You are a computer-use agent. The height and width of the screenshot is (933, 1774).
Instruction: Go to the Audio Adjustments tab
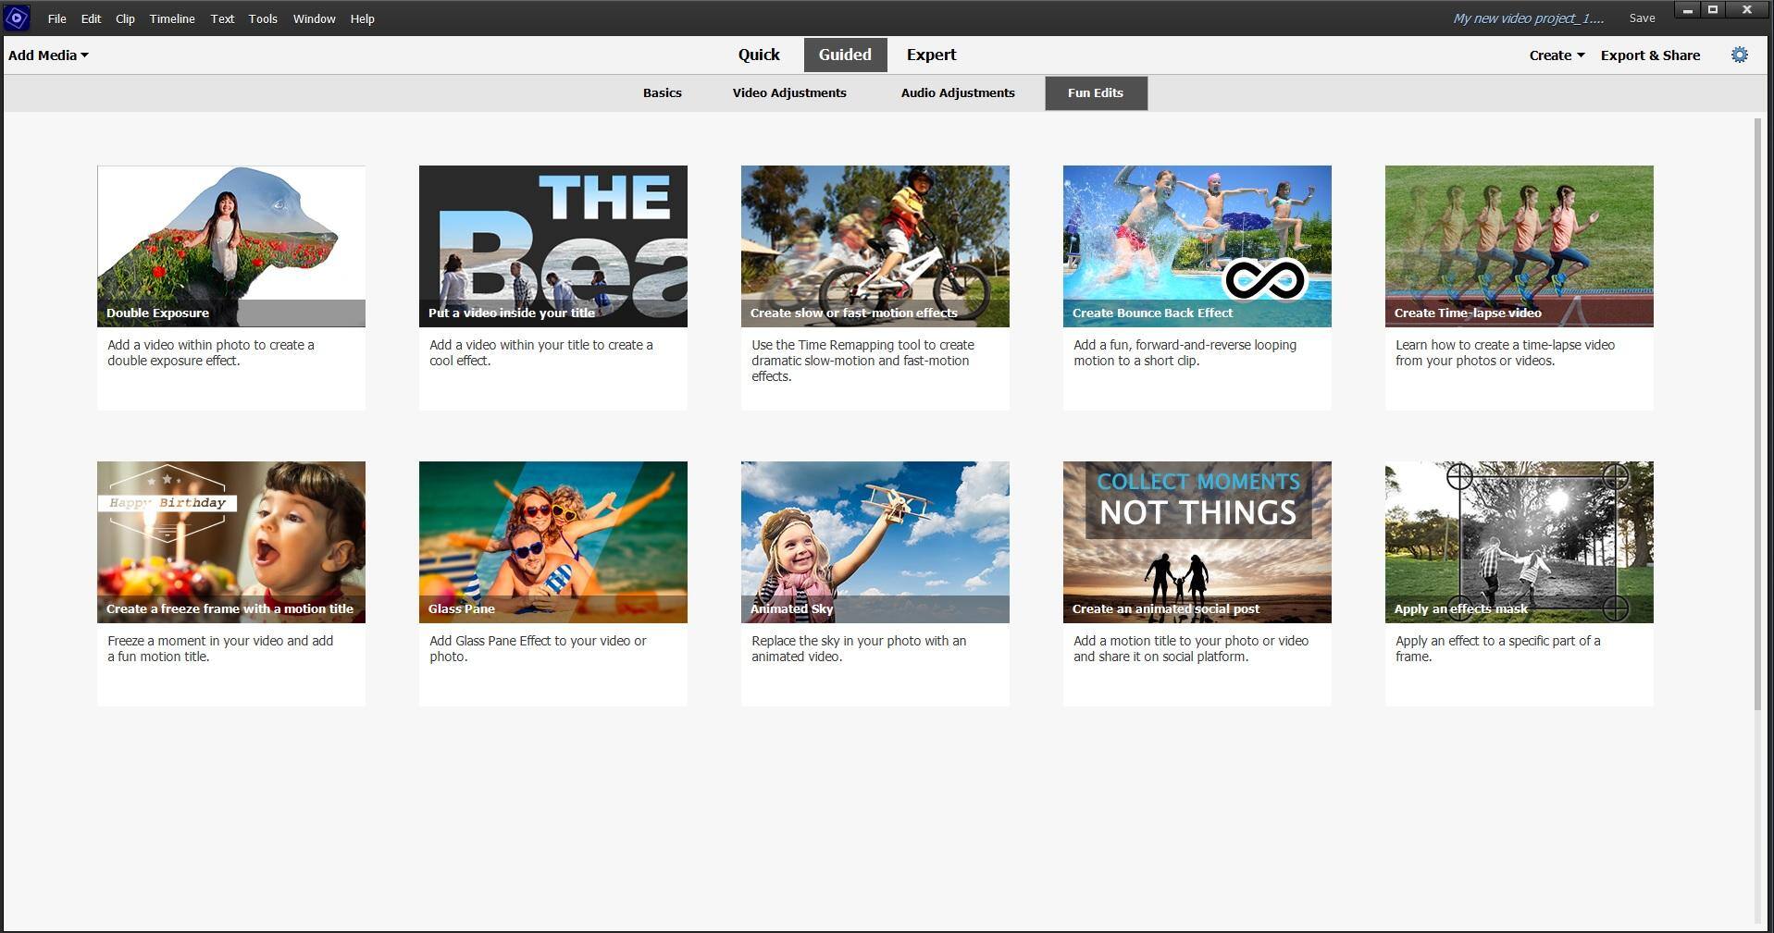958,93
